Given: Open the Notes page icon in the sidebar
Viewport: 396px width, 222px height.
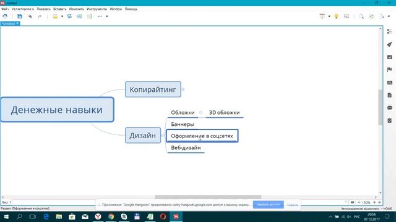Looking at the screenshot, I should click(x=390, y=95).
